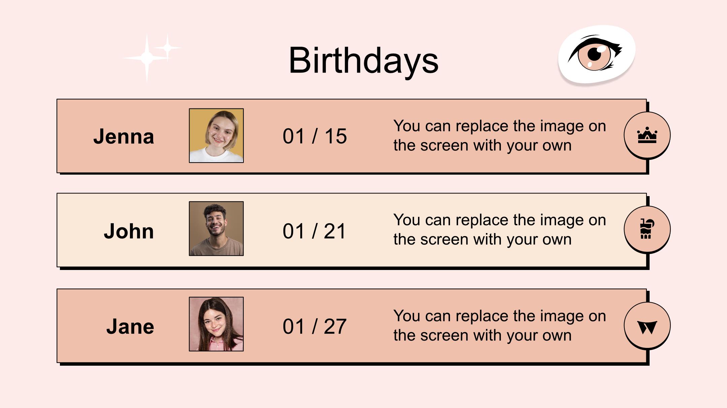Click the drink cup icon beside John's row
The image size is (727, 408).
(647, 229)
